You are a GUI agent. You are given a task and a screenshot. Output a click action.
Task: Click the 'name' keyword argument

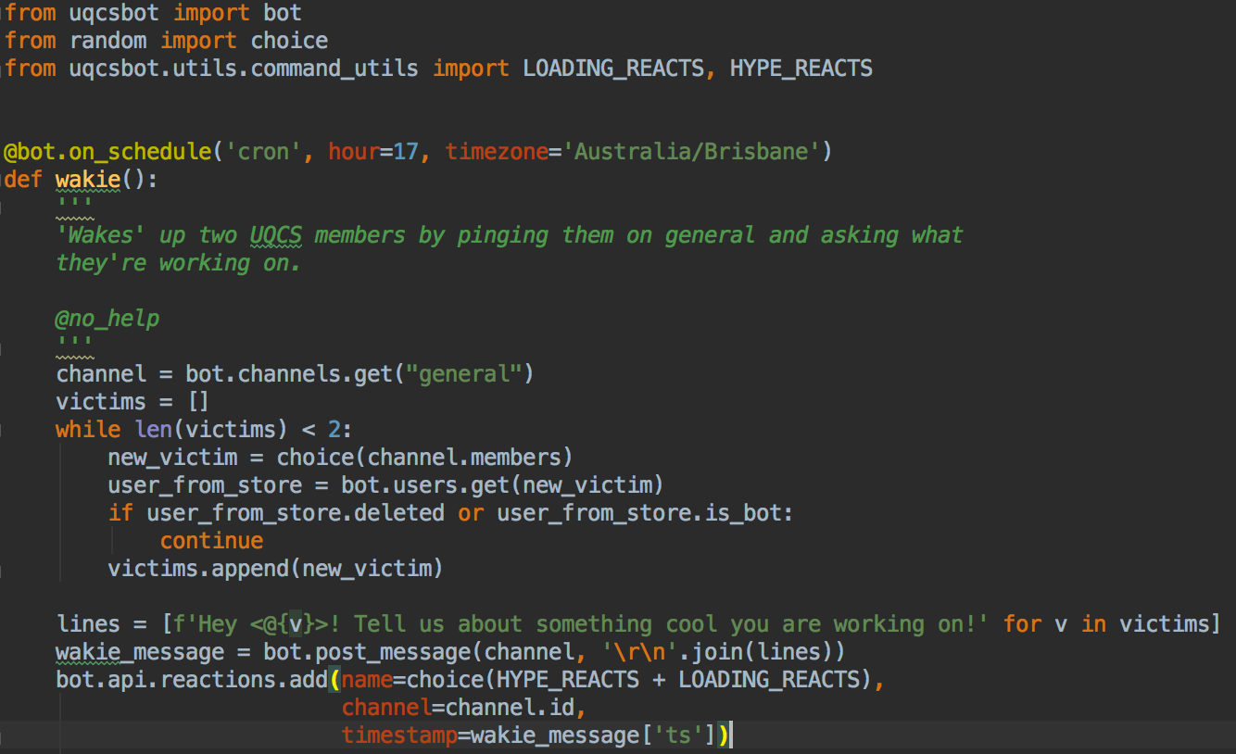(367, 680)
